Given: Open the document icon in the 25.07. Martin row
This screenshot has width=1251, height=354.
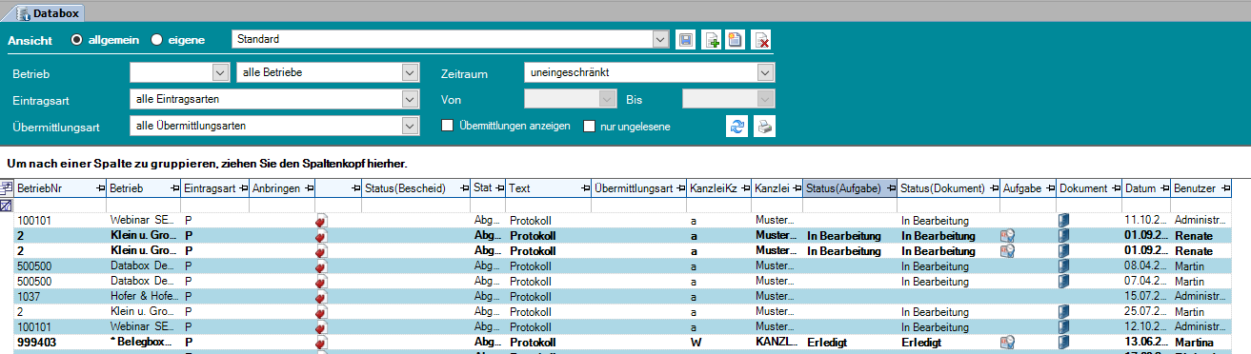Looking at the screenshot, I should (x=1064, y=311).
